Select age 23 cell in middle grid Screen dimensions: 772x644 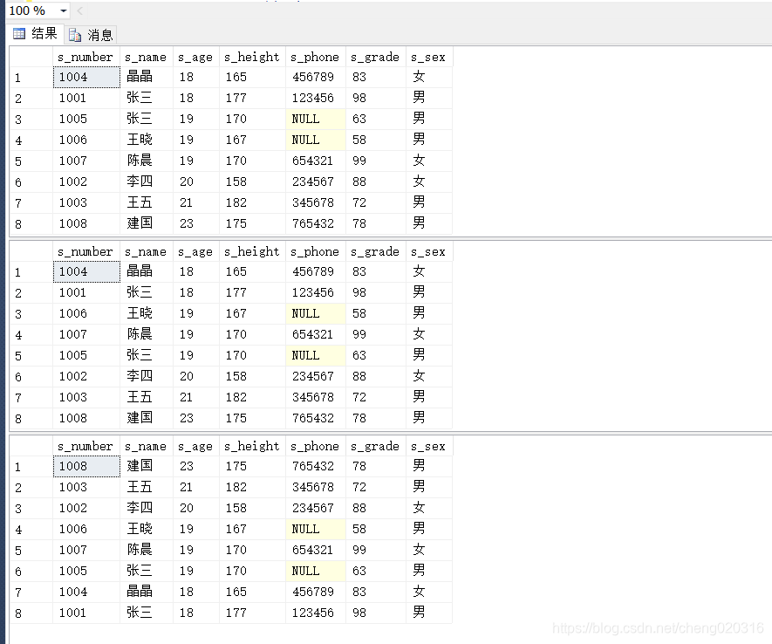pyautogui.click(x=196, y=418)
